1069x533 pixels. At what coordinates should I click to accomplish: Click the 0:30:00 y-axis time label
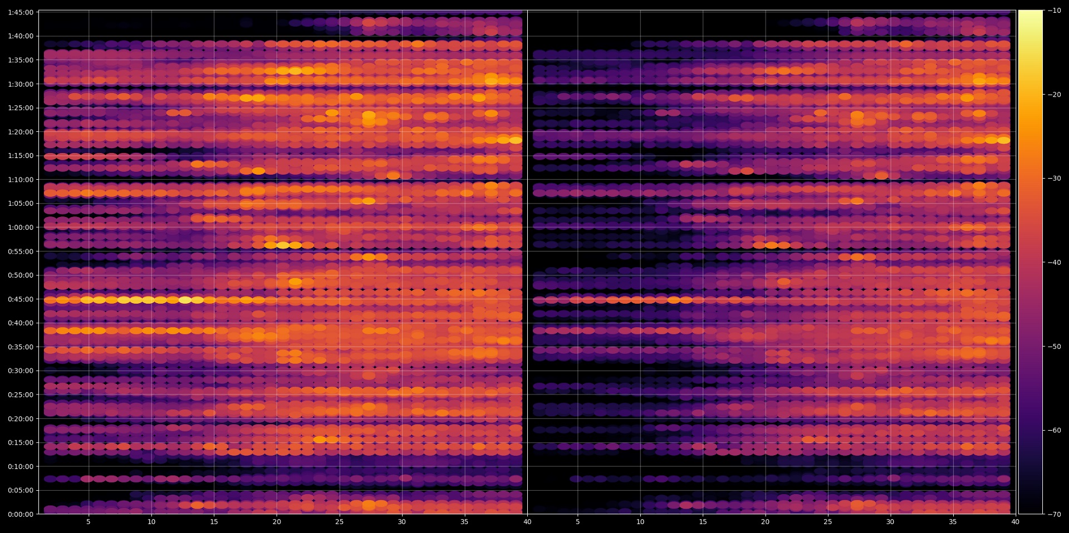(x=21, y=371)
